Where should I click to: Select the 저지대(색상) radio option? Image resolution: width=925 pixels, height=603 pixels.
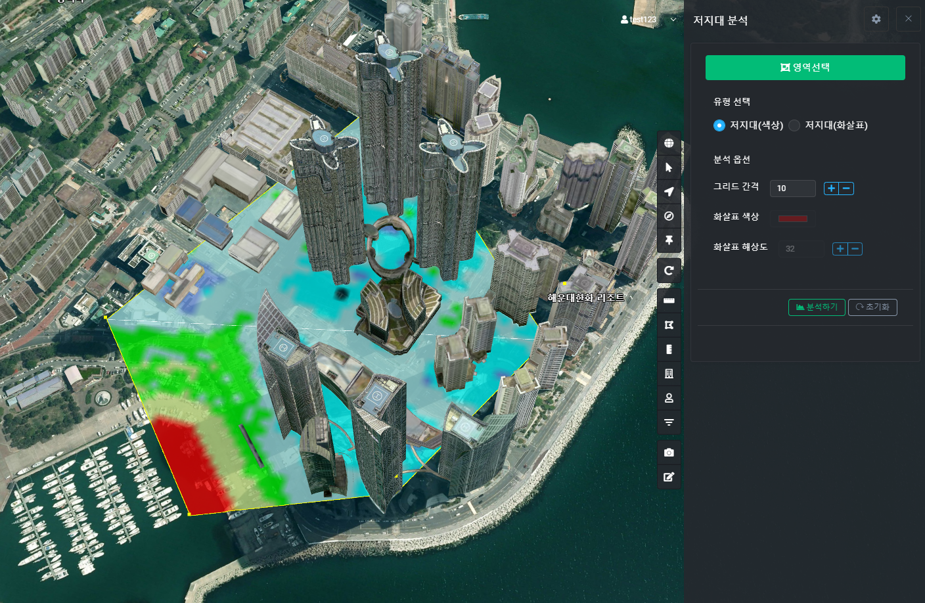click(x=719, y=125)
